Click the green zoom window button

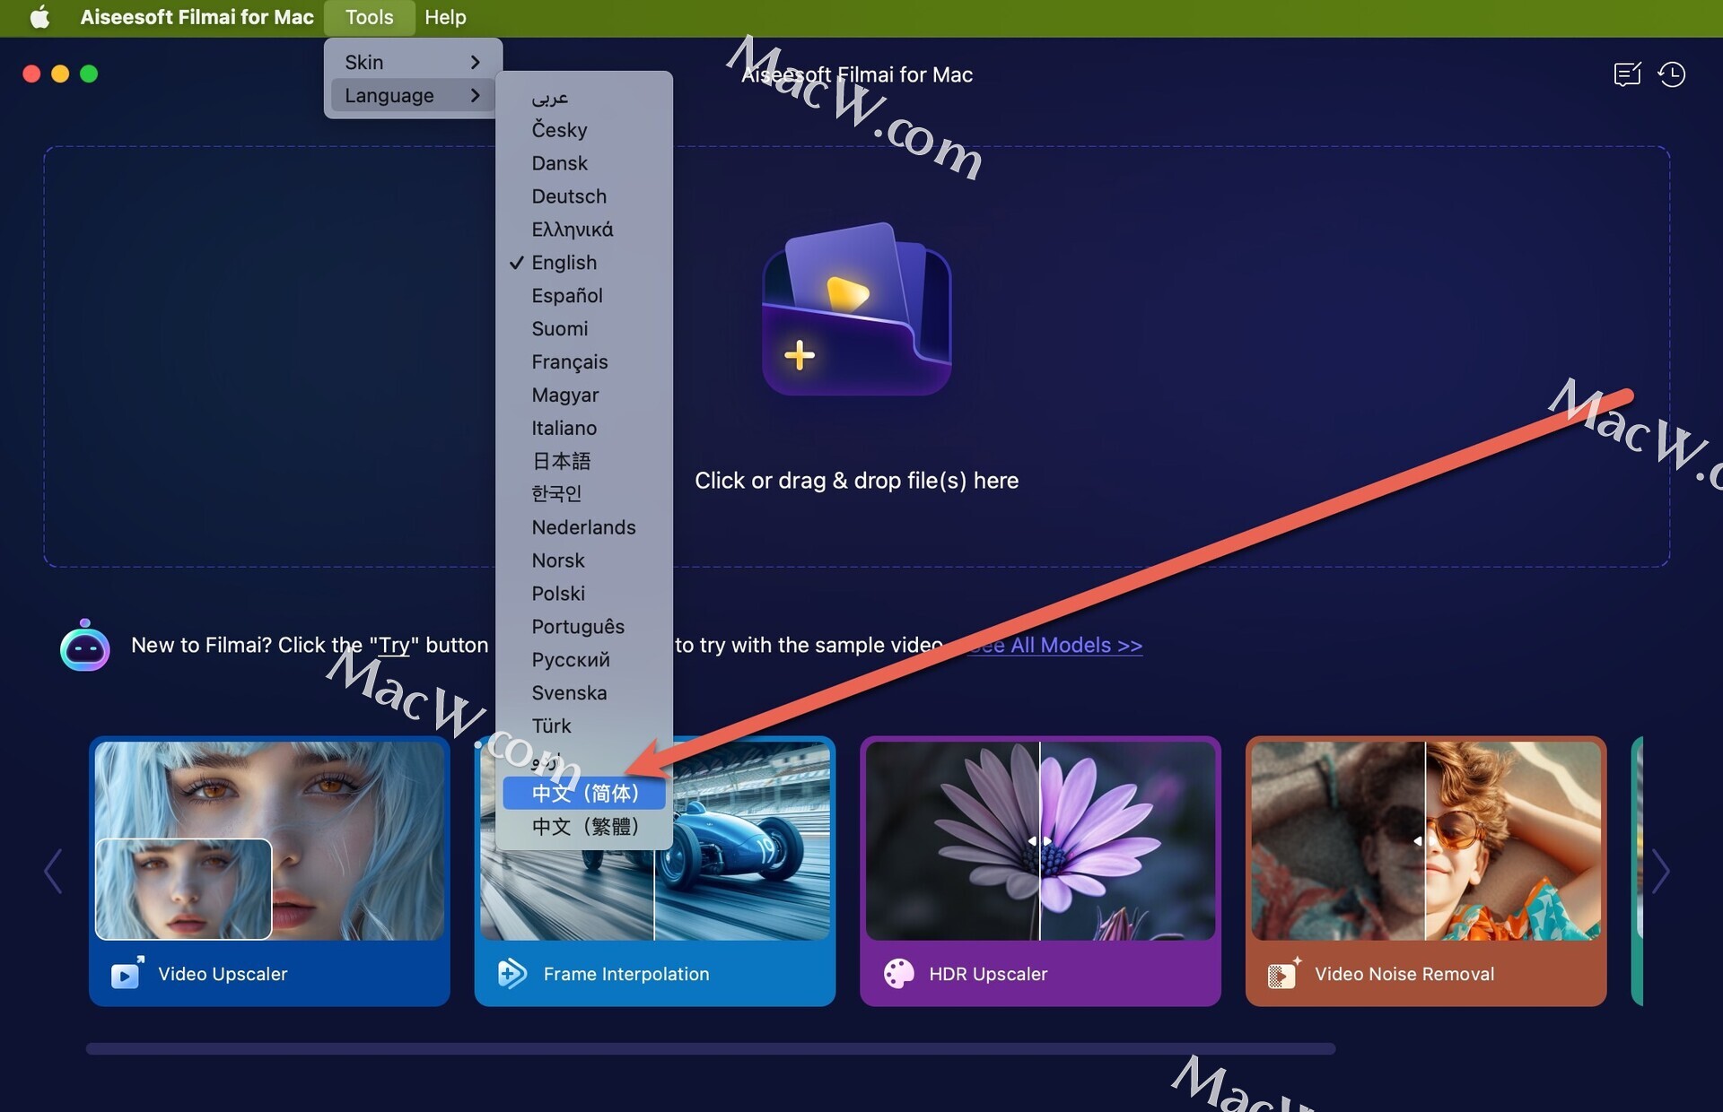pyautogui.click(x=89, y=74)
